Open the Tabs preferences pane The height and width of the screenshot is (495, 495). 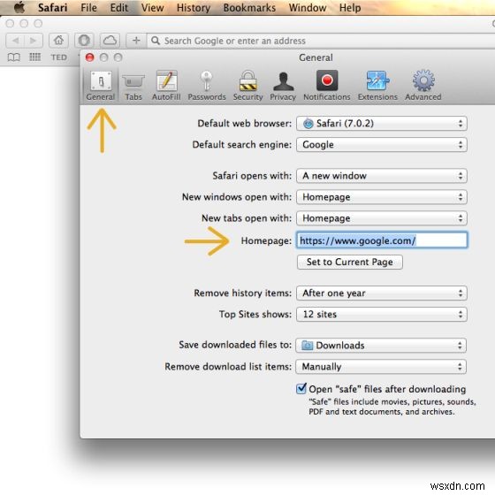coord(133,86)
